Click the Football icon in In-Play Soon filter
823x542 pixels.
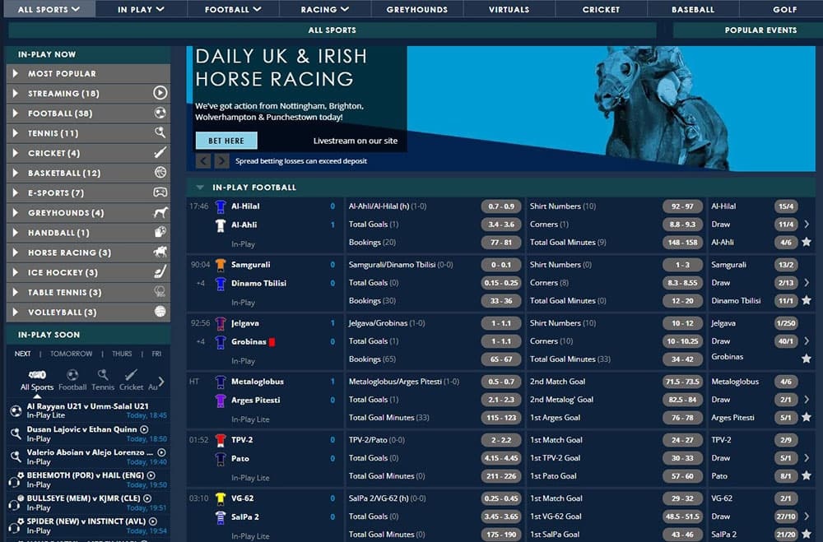(x=72, y=375)
